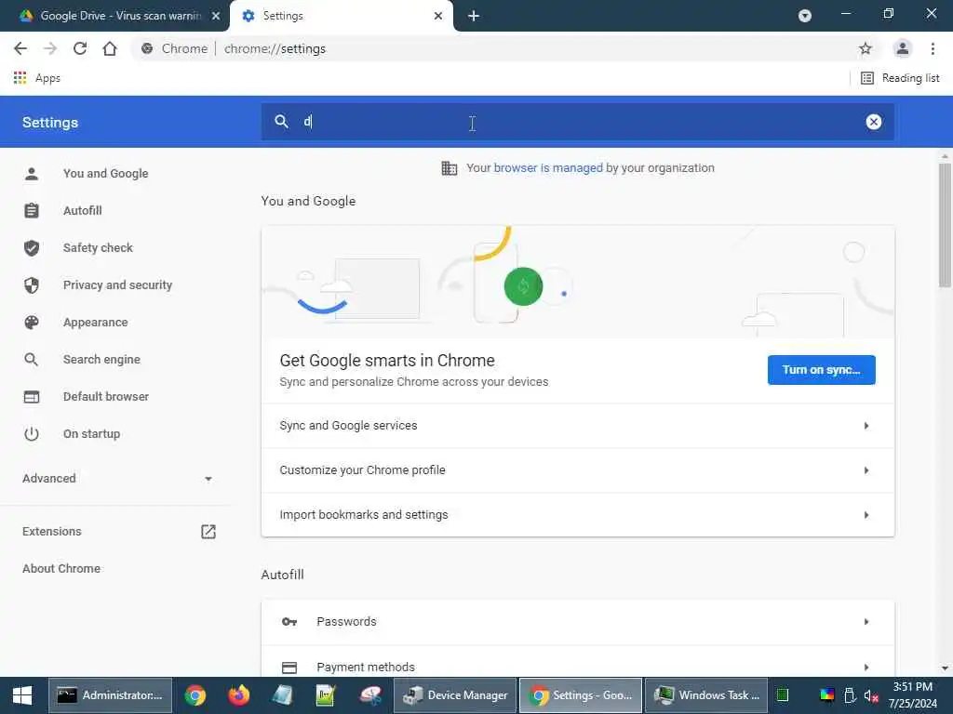Go back using the browser back arrow
The width and height of the screenshot is (953, 714).
click(x=20, y=48)
